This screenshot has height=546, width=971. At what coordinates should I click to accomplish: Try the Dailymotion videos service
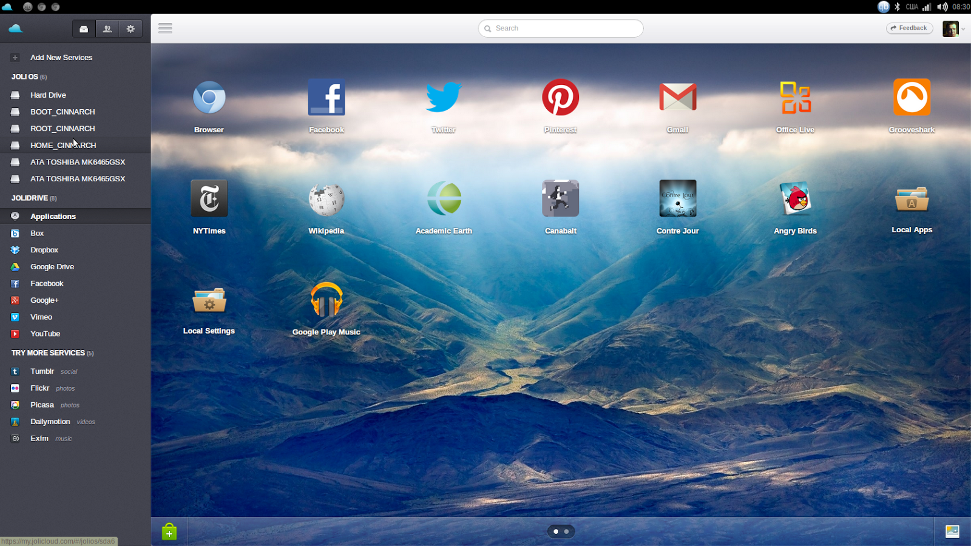(75, 422)
